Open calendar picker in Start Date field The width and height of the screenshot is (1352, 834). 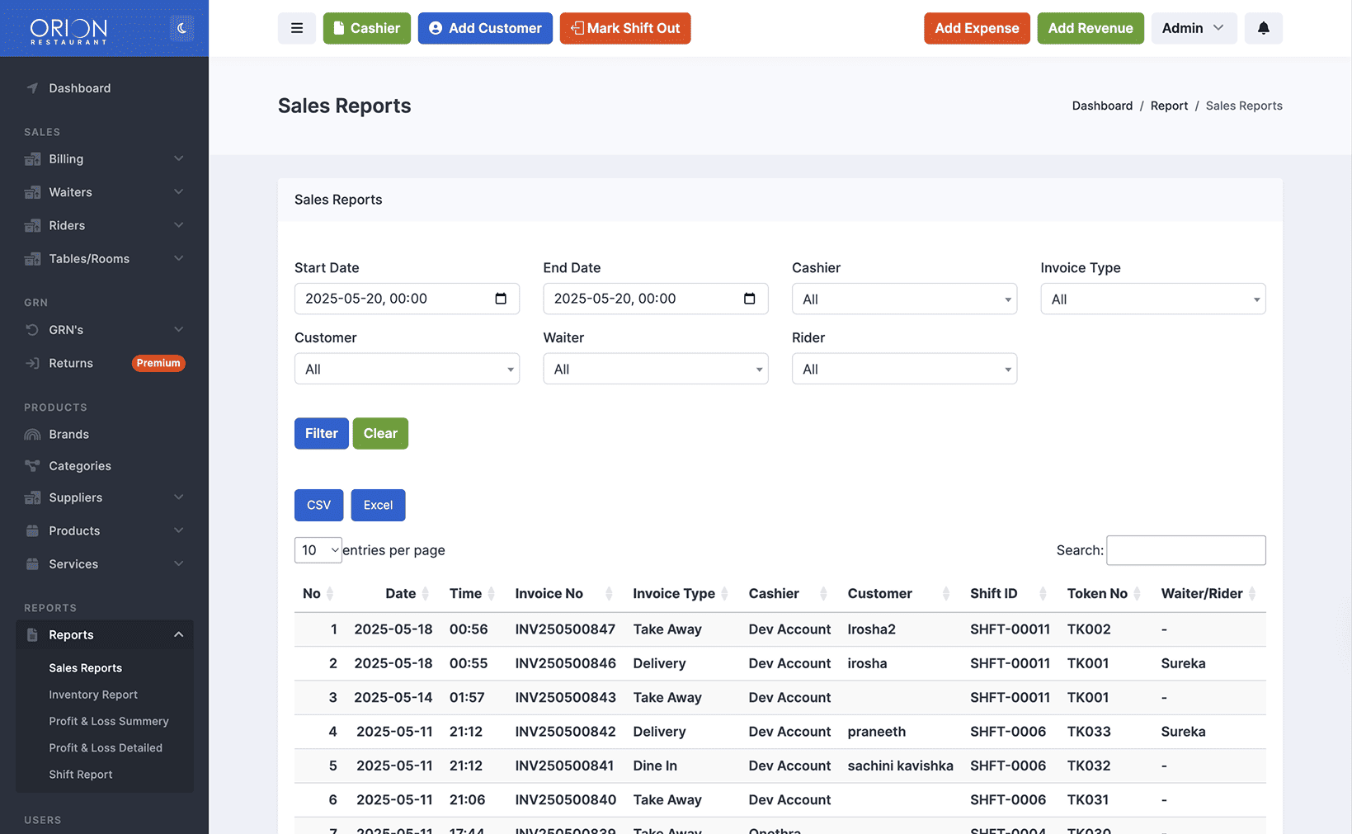(x=501, y=299)
